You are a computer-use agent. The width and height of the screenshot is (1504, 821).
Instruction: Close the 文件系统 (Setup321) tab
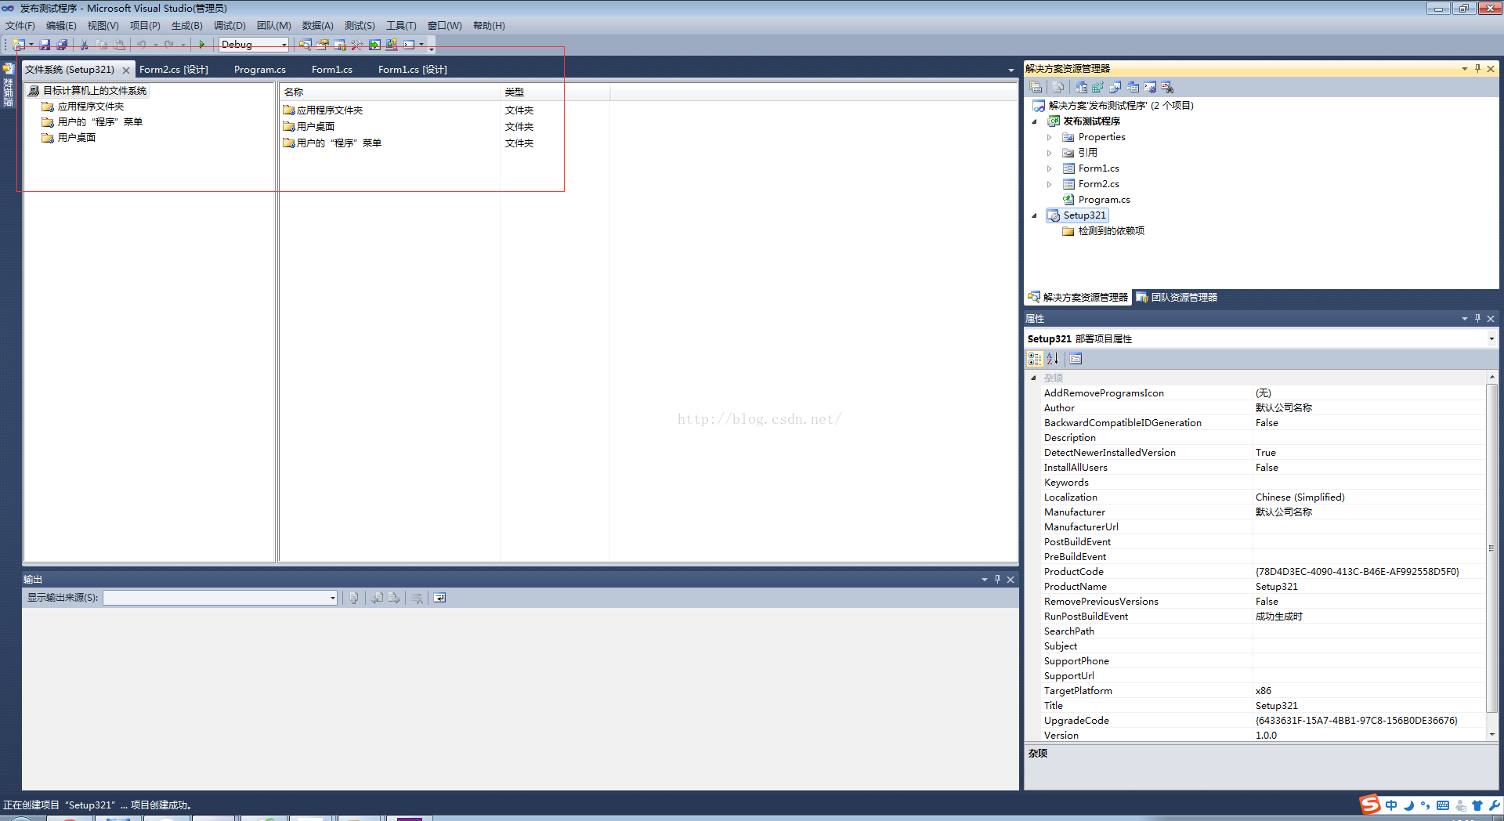click(125, 71)
